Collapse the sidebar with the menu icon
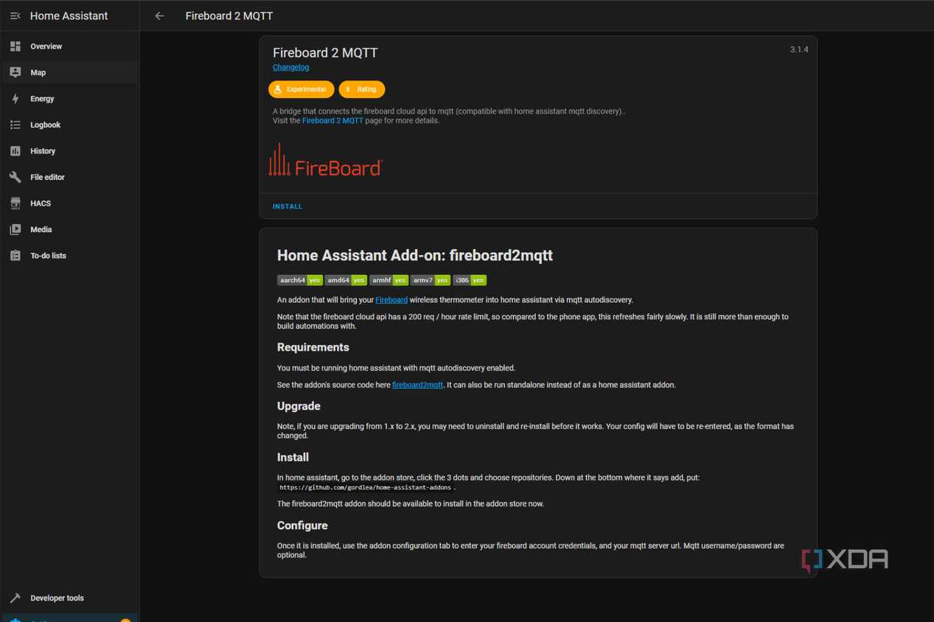 coord(15,15)
